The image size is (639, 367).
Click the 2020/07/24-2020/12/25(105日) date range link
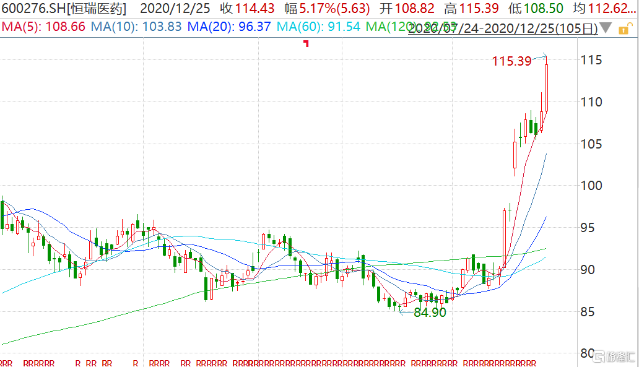(503, 28)
